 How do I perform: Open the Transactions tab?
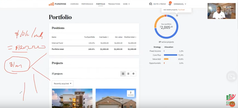(x=114, y=4)
